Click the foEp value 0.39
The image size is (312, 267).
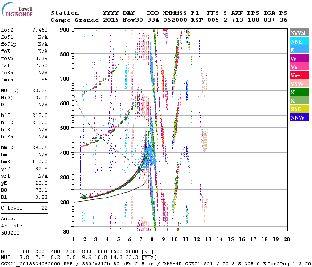(41, 58)
